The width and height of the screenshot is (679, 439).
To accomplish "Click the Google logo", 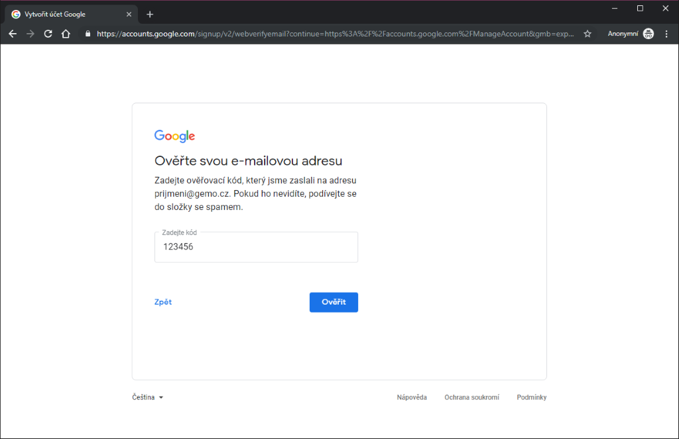I will pyautogui.click(x=174, y=136).
